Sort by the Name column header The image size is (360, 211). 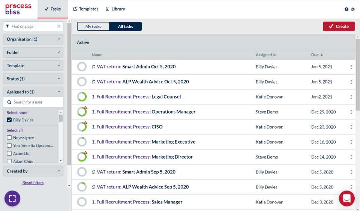tap(97, 55)
